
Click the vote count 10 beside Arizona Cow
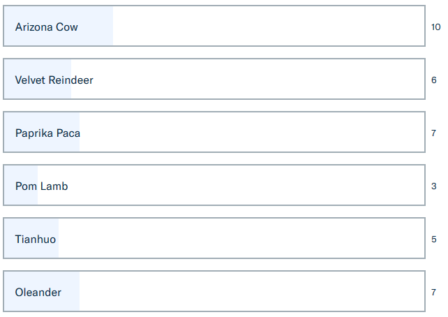[435, 27]
